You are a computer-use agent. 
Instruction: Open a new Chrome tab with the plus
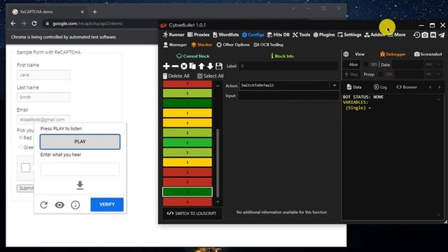[x=95, y=12]
